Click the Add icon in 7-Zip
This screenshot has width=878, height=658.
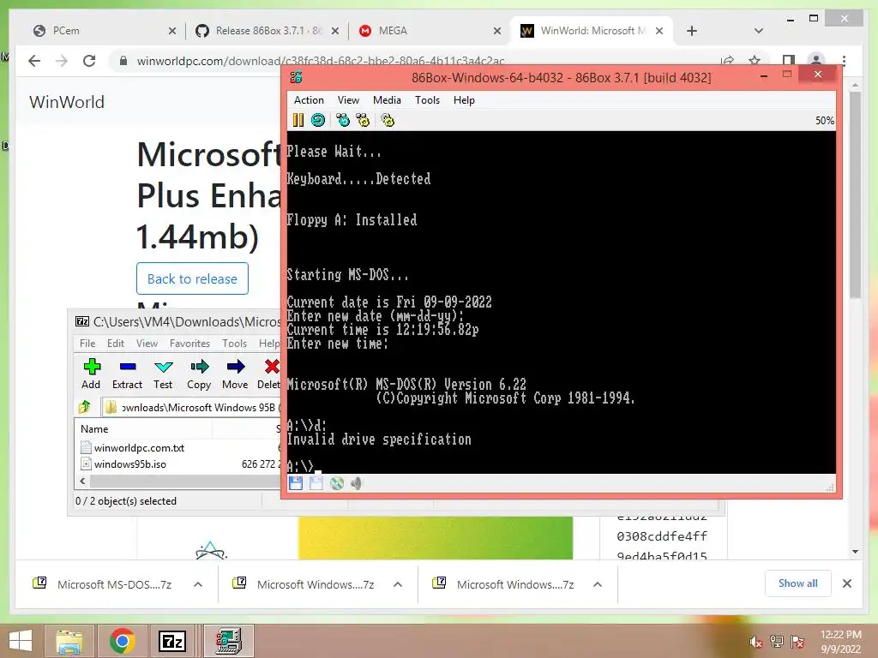click(x=91, y=374)
